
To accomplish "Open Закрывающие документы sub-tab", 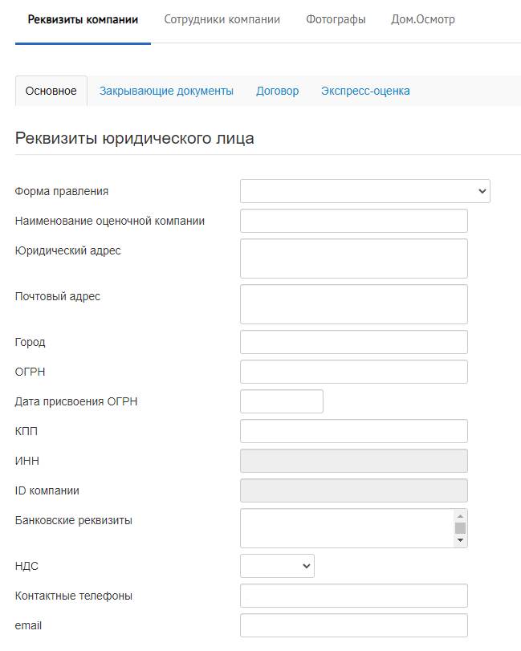I will 166,91.
